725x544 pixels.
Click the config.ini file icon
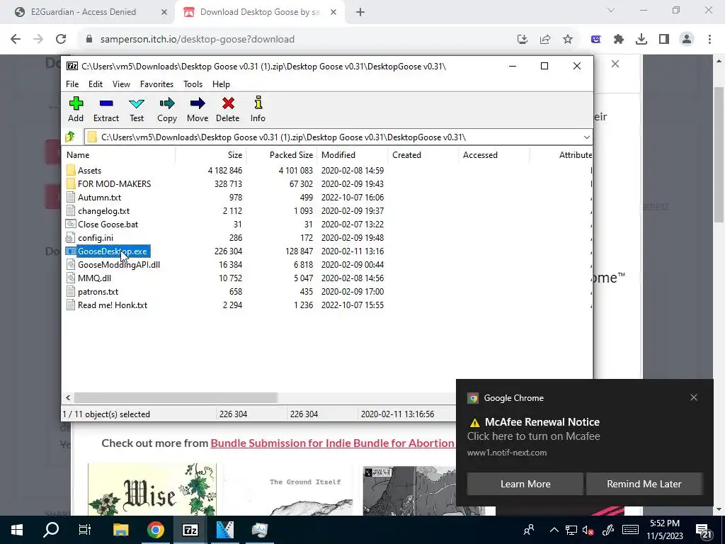[71, 237]
